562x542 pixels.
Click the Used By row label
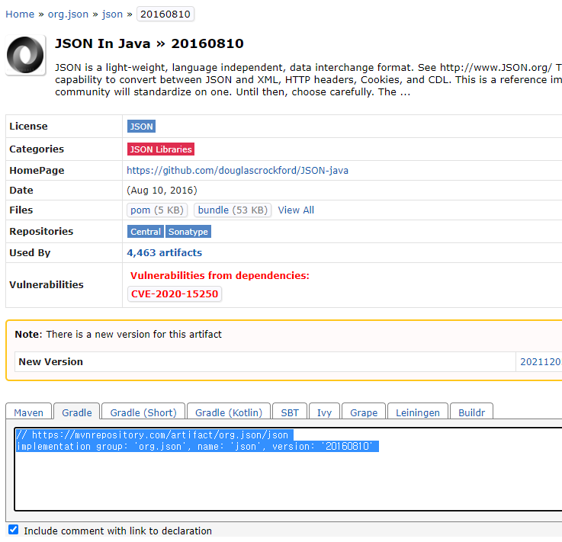coord(30,252)
